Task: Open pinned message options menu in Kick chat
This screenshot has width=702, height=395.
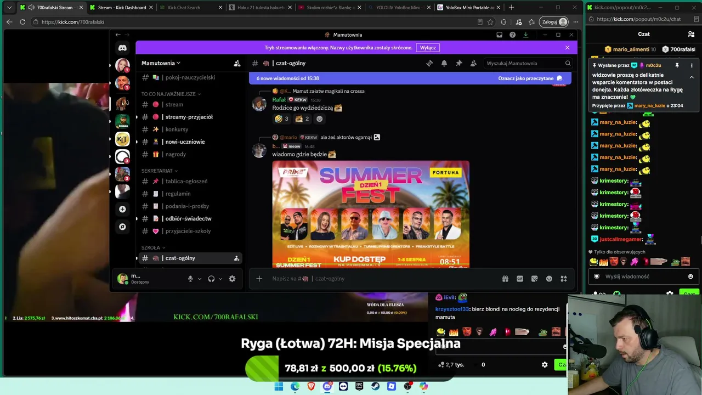Action: [692, 65]
